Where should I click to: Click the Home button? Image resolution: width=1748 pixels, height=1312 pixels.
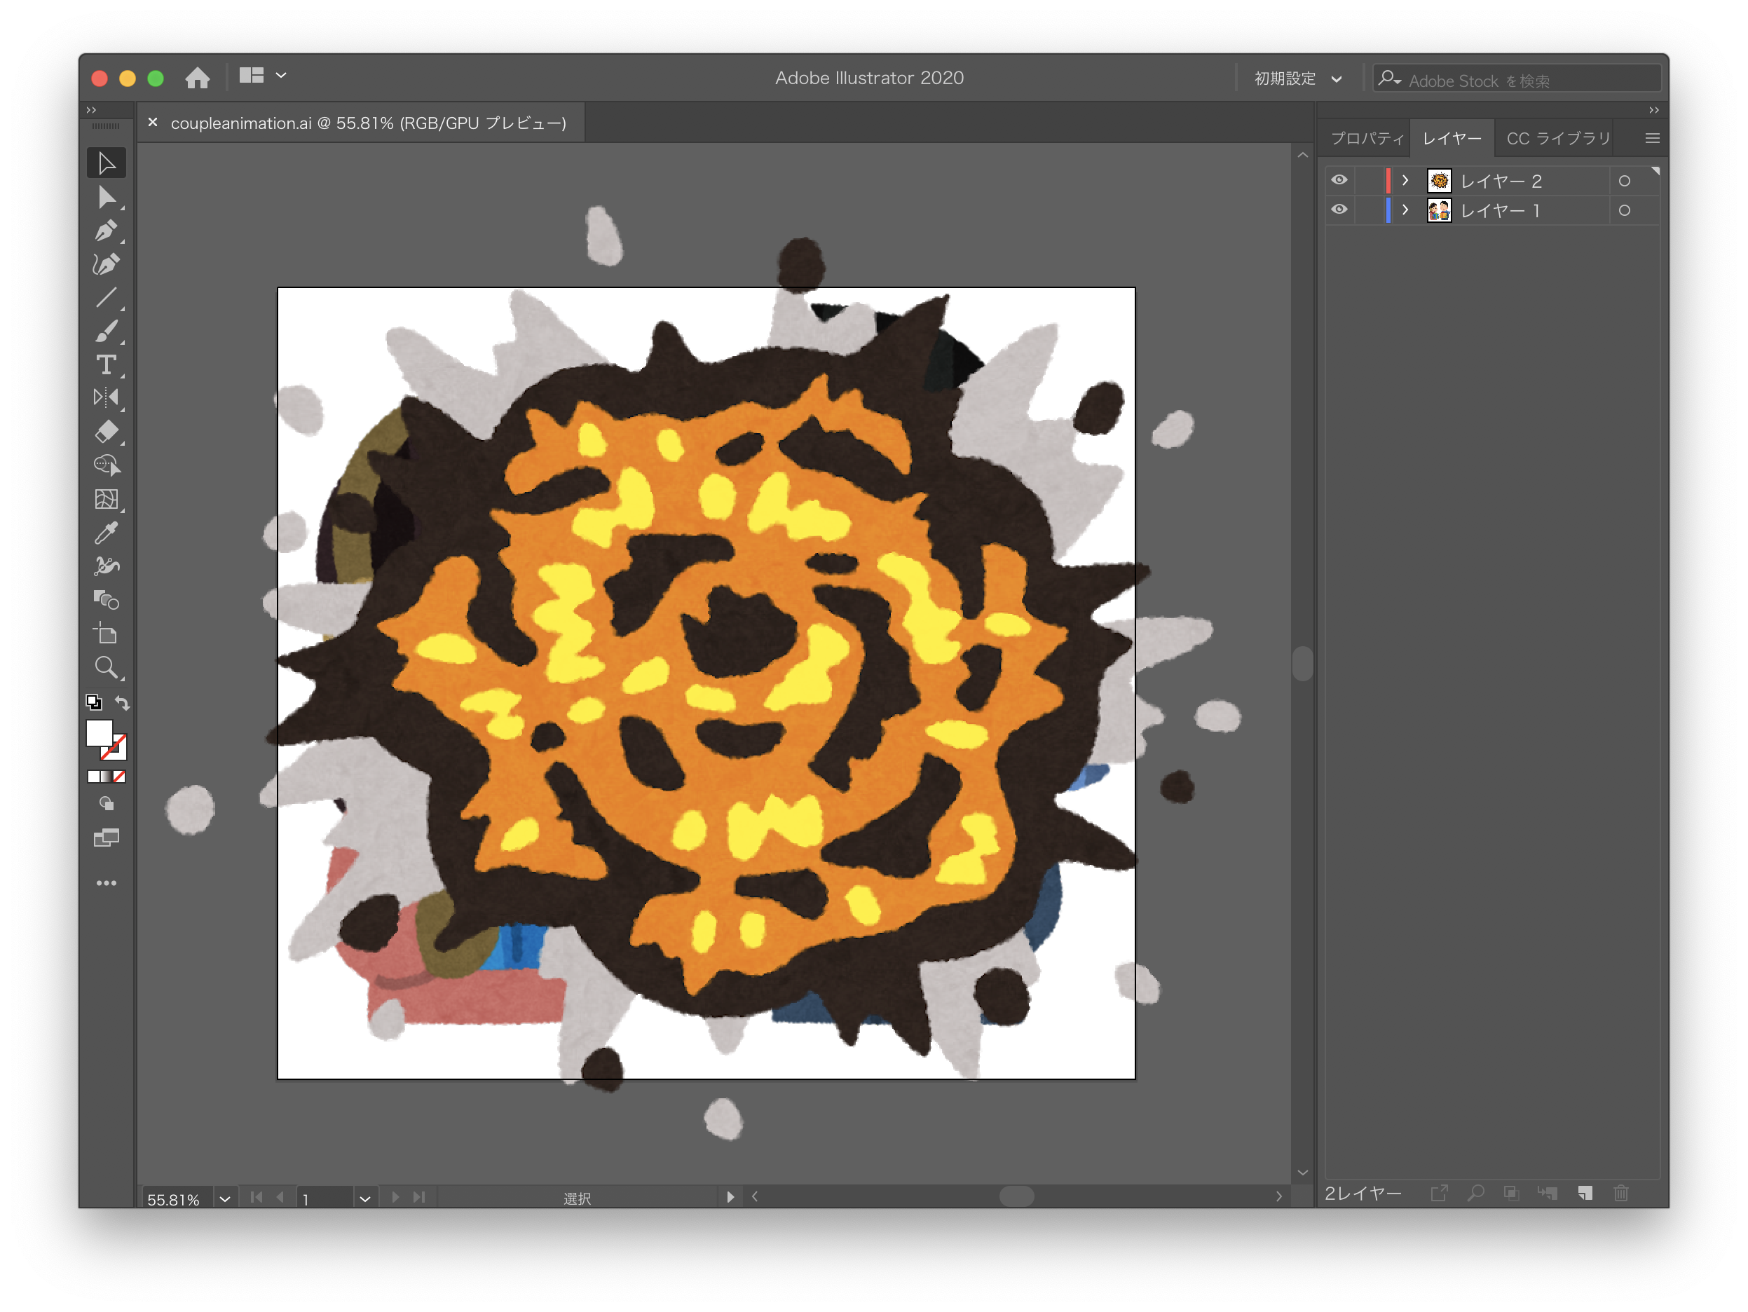pos(198,78)
